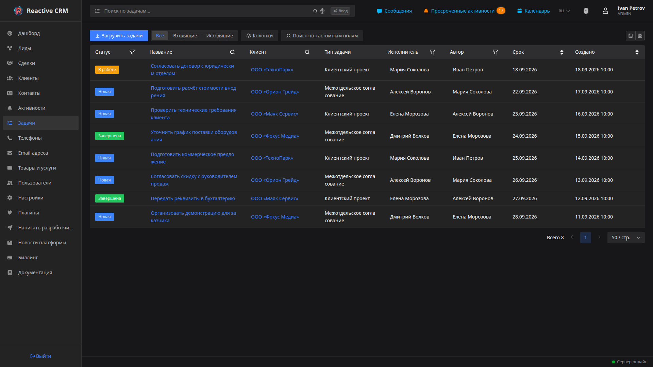Open task Передать реквизиты в бухгалтерию
Image resolution: width=653 pixels, height=367 pixels.
point(193,198)
